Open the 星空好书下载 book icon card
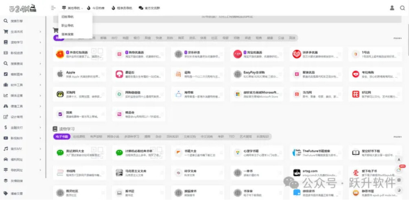409x200 pixels. [x=356, y=152]
